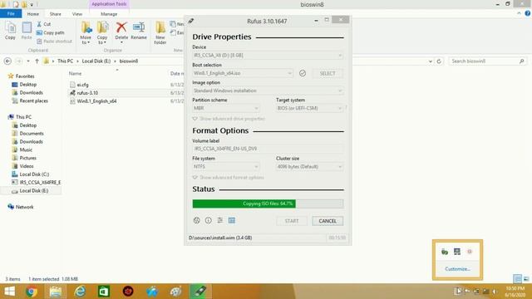532x299 pixels.
Task: Open Google Chrome from the taskbar
Action: click(x=32, y=292)
